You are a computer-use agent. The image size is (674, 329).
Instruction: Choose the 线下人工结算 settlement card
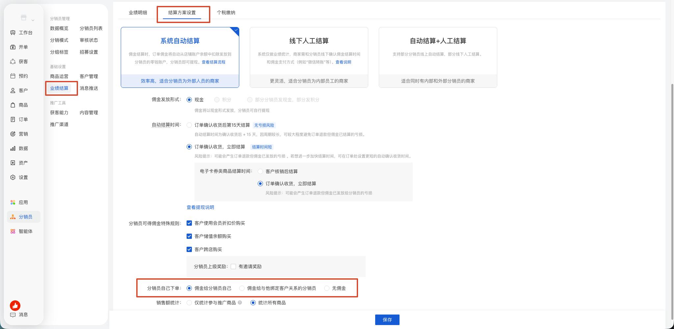[x=309, y=57]
